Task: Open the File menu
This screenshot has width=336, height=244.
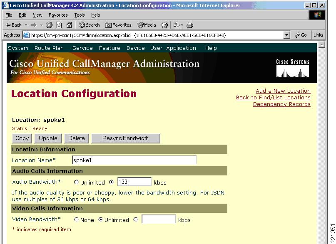Action: (9, 15)
